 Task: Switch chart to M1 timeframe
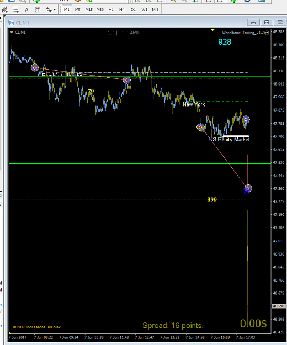(67, 10)
